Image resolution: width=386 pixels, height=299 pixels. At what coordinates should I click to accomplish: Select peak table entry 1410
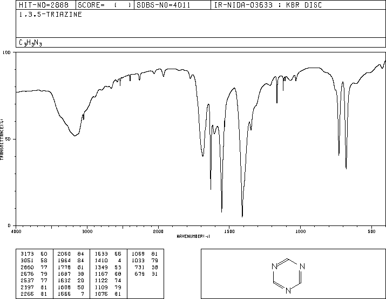pyautogui.click(x=108, y=261)
